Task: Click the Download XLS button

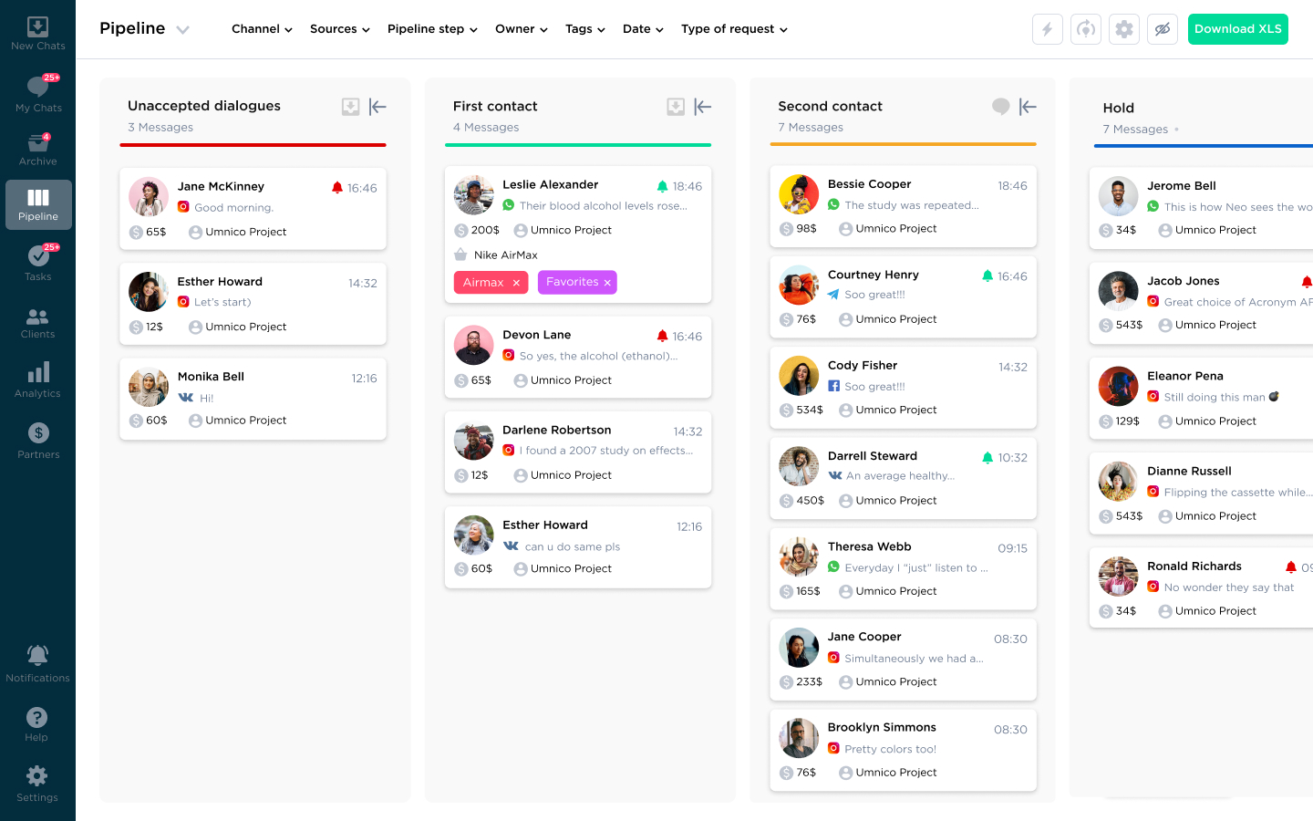Action: pyautogui.click(x=1237, y=29)
